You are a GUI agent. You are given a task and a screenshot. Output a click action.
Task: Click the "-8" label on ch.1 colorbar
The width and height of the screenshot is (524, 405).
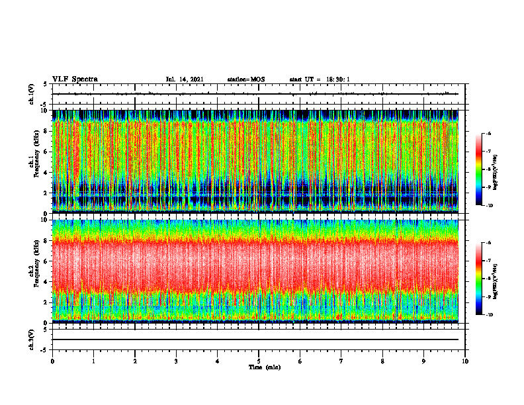(488, 169)
